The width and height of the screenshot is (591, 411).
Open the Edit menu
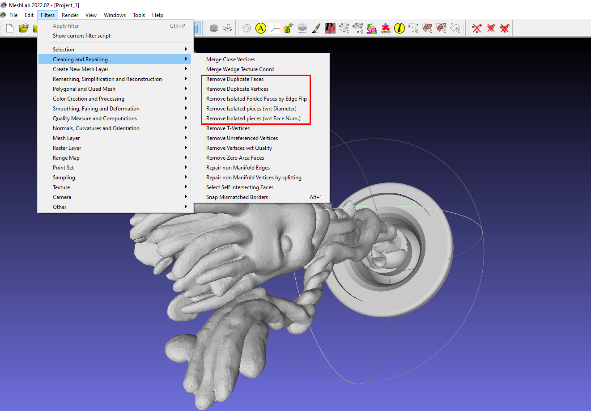pyautogui.click(x=29, y=15)
